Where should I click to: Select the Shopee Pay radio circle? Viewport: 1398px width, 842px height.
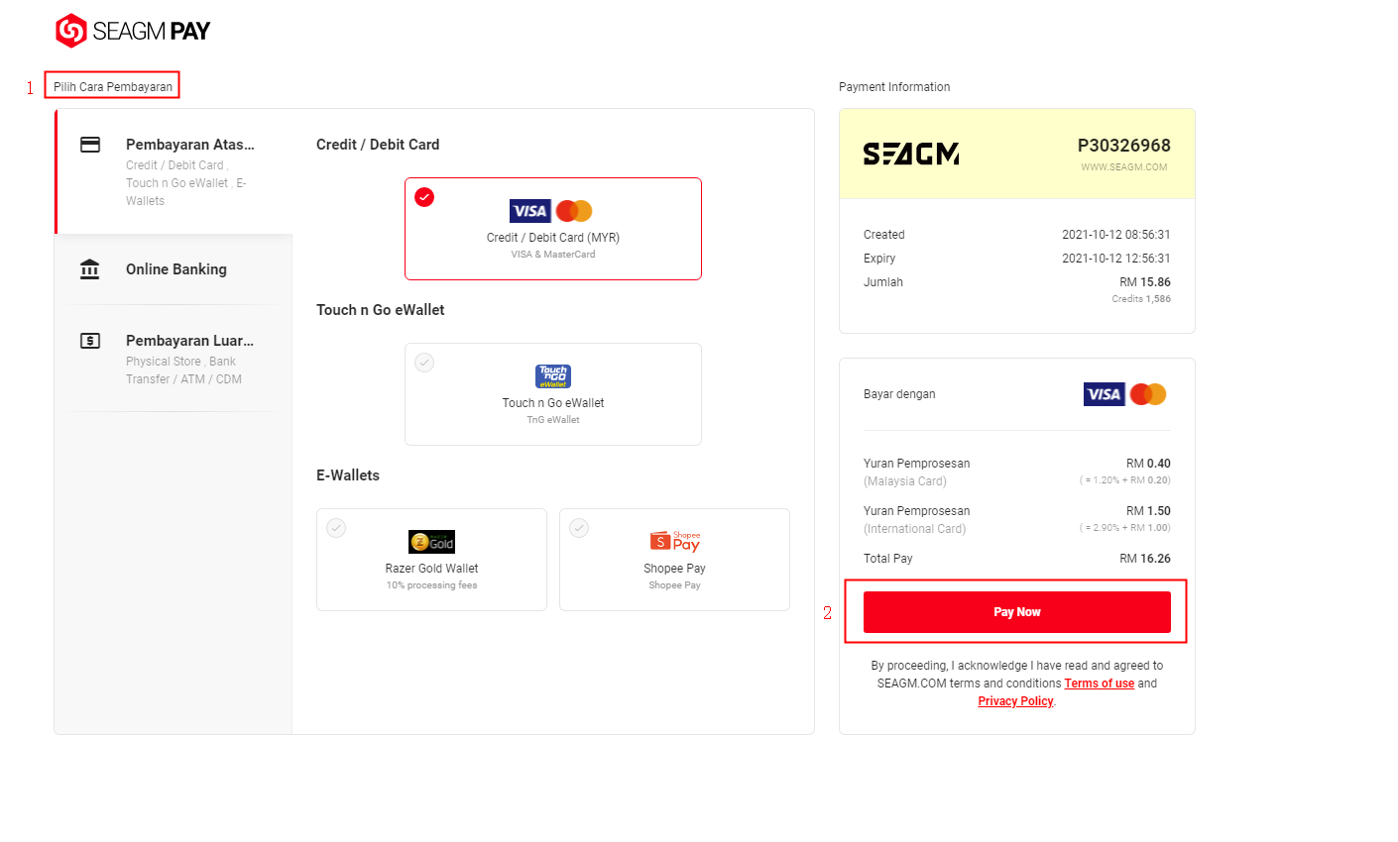[579, 528]
